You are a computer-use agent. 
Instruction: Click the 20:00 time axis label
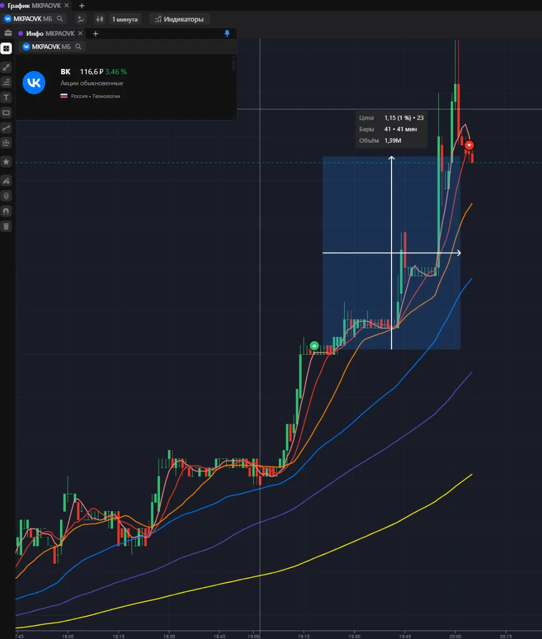click(455, 636)
